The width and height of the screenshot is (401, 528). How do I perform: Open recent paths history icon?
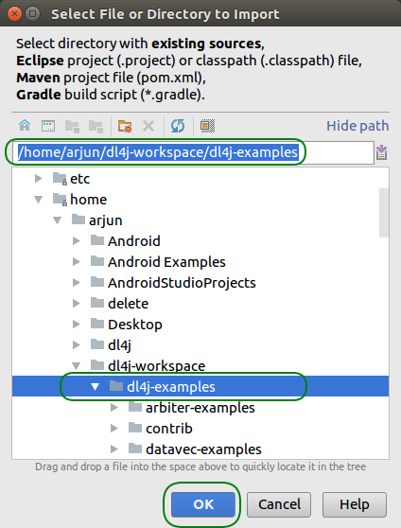pyautogui.click(x=381, y=152)
